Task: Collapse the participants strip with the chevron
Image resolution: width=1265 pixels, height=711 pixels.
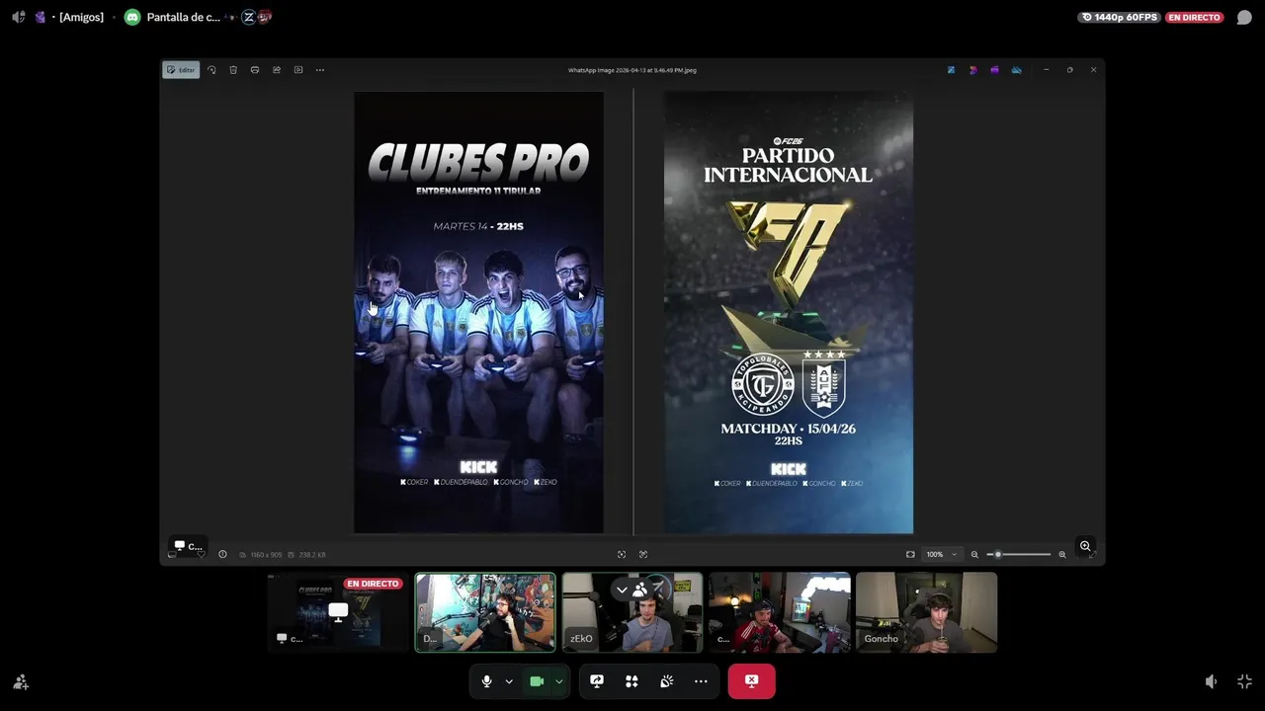Action: (622, 590)
